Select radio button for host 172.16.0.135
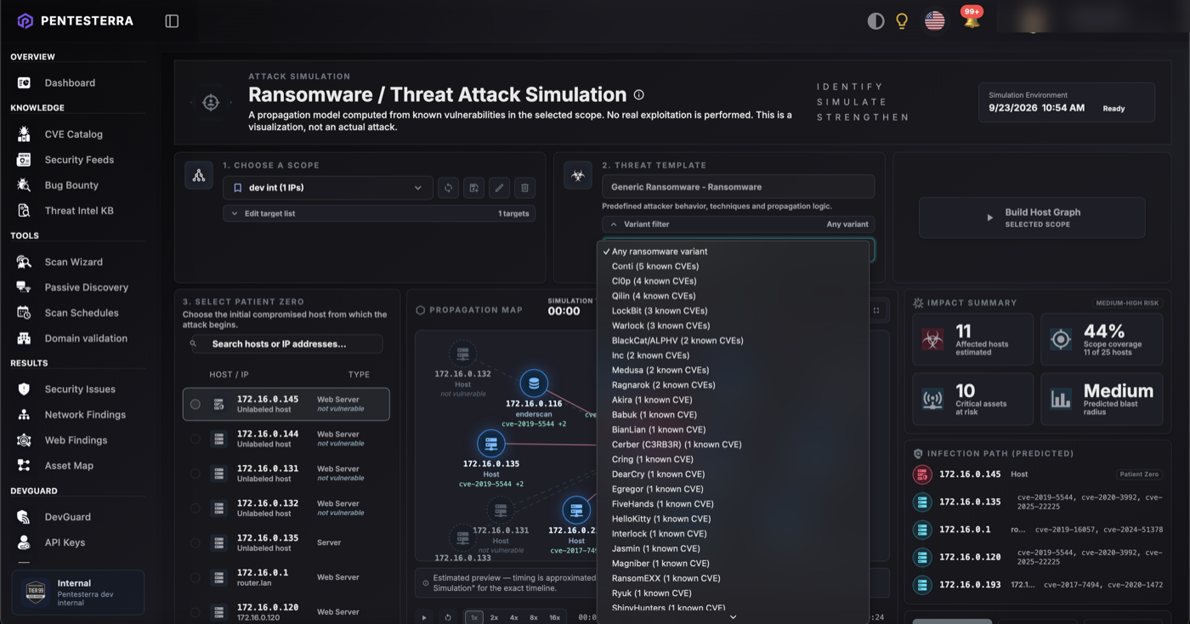The height and width of the screenshot is (624, 1190). [x=195, y=543]
